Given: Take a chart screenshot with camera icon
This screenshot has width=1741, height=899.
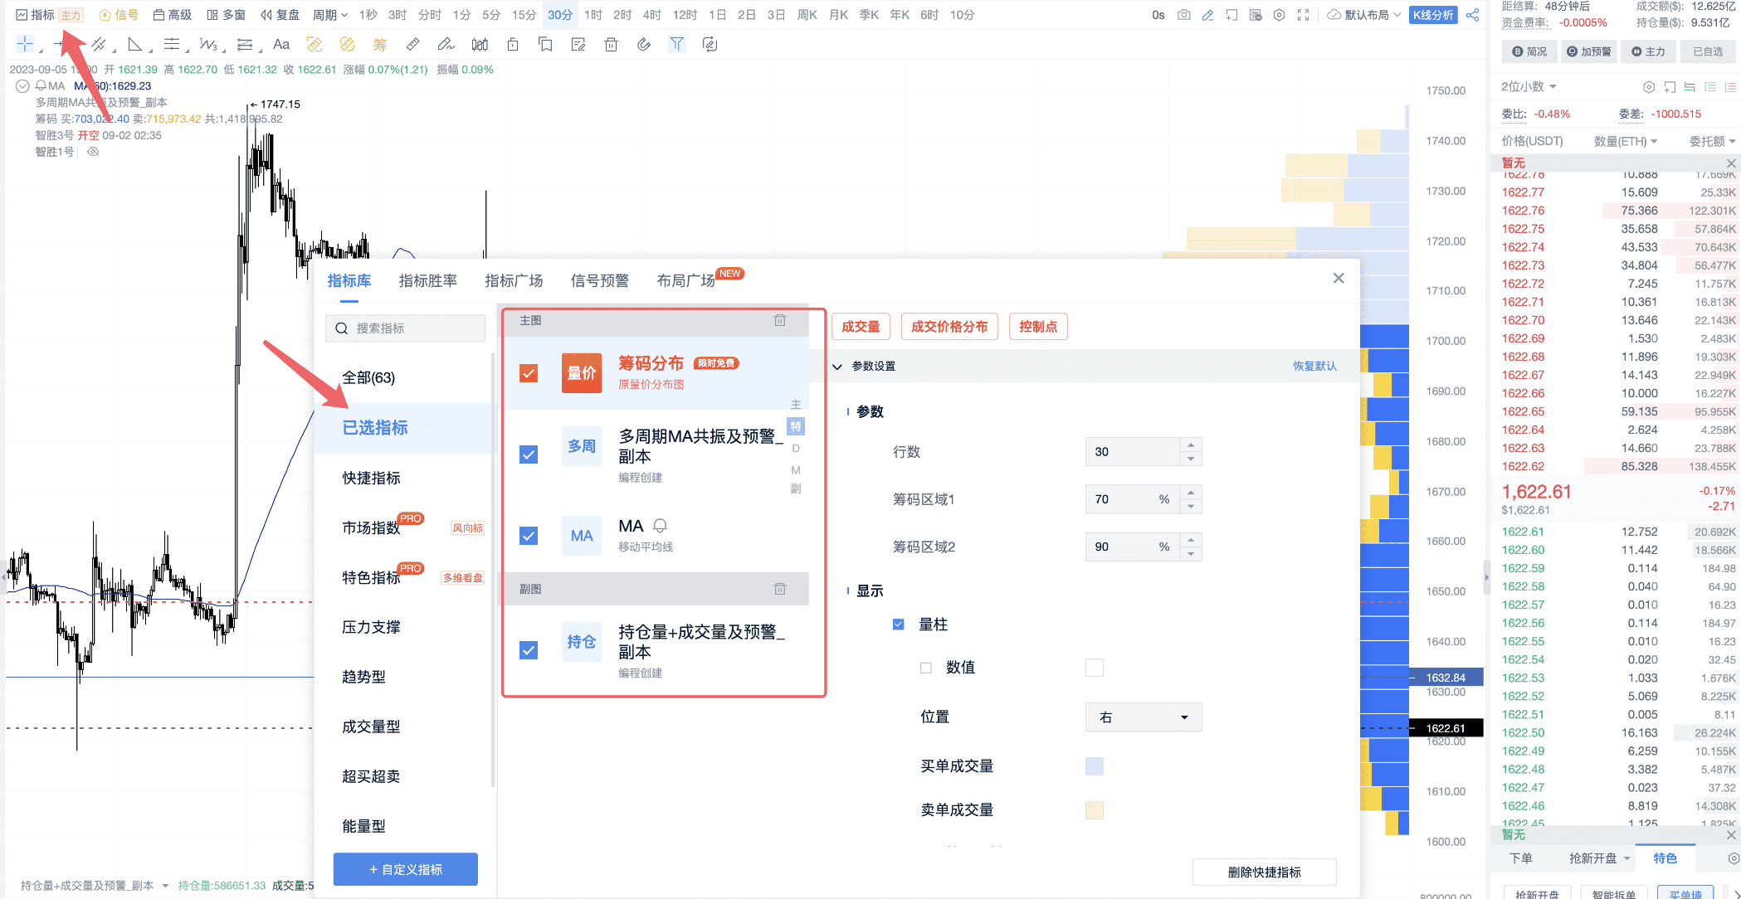Looking at the screenshot, I should tap(1183, 15).
